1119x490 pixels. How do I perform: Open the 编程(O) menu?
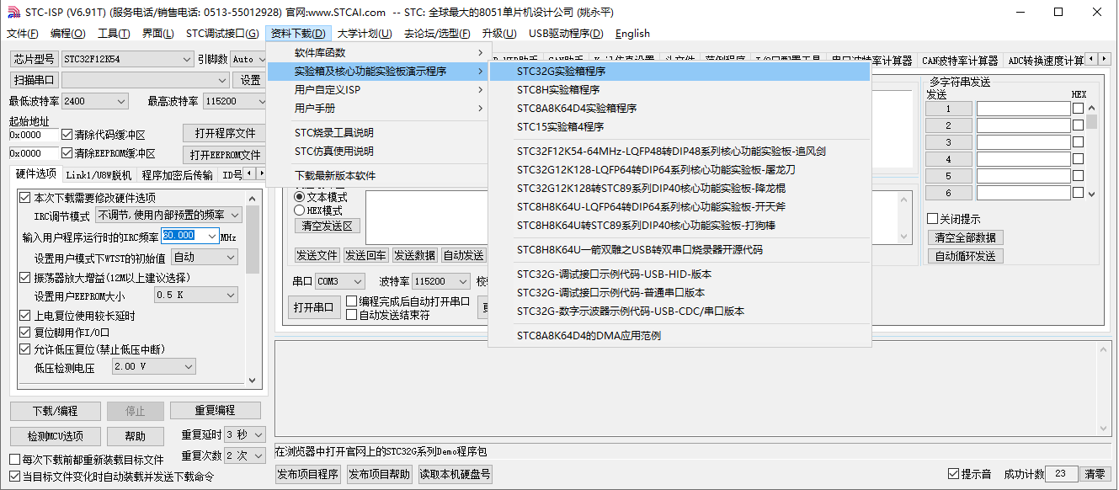(68, 34)
